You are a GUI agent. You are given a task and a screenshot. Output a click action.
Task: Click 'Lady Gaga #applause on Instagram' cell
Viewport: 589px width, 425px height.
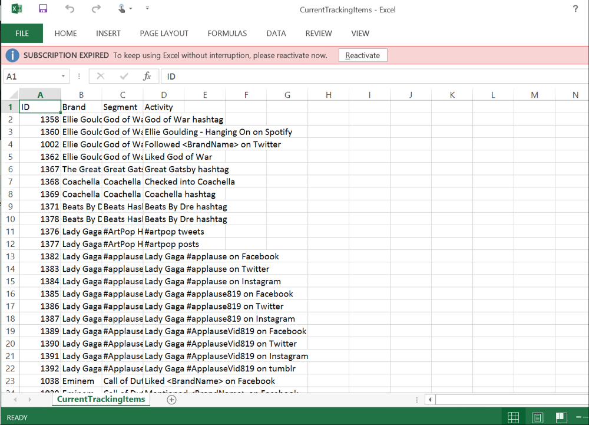(x=213, y=281)
